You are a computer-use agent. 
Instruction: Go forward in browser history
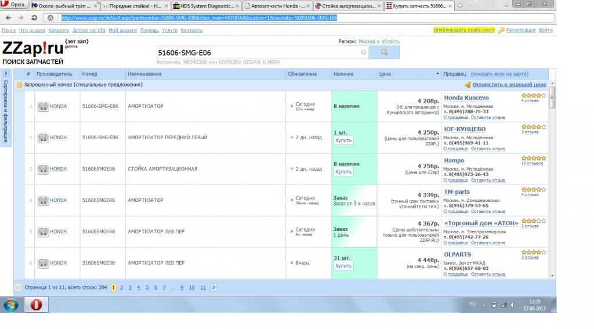[x=21, y=18]
